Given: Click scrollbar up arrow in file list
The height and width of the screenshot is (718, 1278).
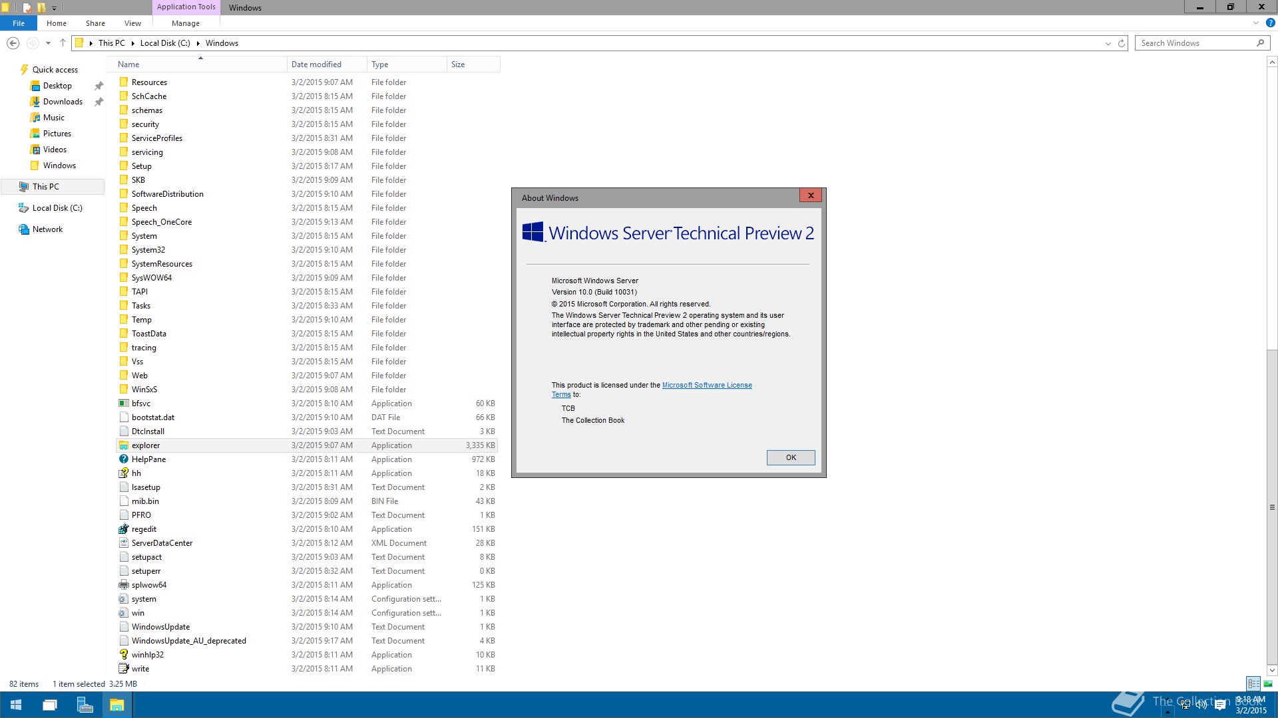Looking at the screenshot, I should point(1272,62).
